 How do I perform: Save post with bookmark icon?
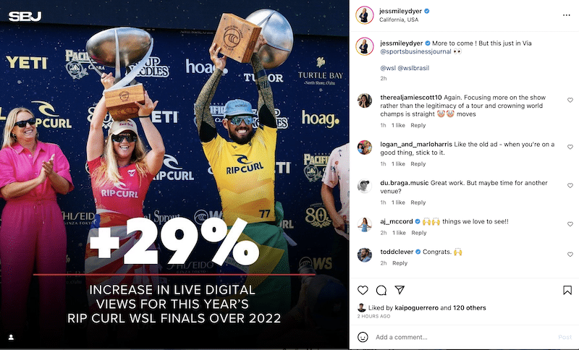[x=567, y=290]
